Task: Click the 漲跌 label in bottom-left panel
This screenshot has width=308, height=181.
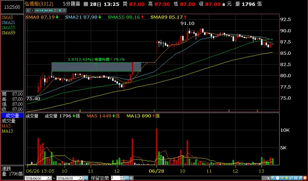Action: (7, 169)
